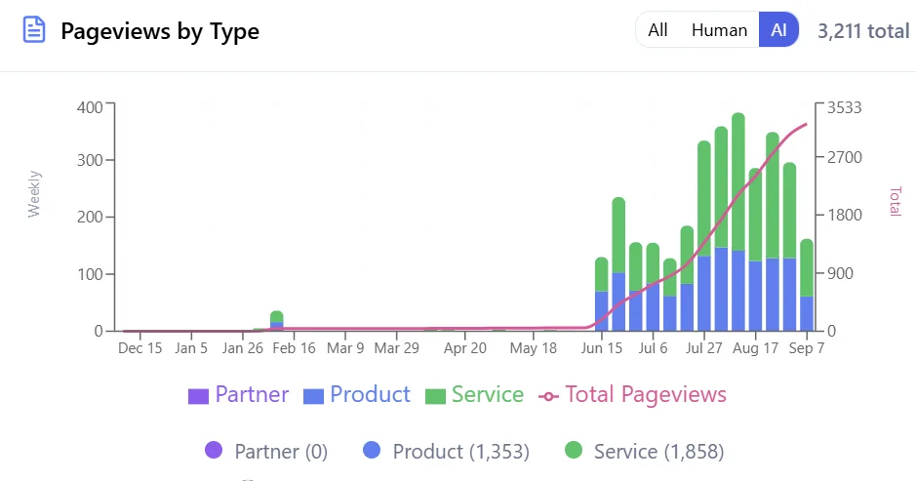Screen dimensions: 916x481
Task: Click the Weekly axis title
Action: (34, 194)
